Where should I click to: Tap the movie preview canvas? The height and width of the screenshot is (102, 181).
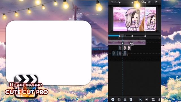(135, 19)
